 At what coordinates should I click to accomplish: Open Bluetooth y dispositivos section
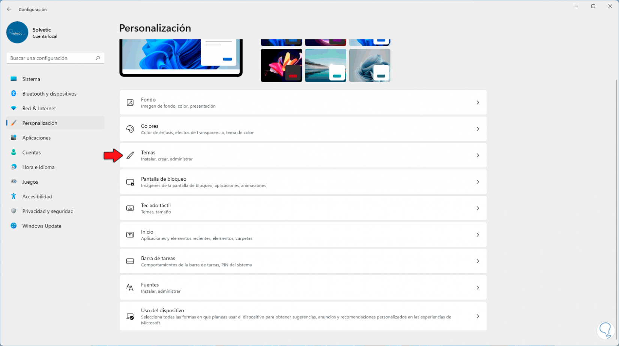[56, 94]
